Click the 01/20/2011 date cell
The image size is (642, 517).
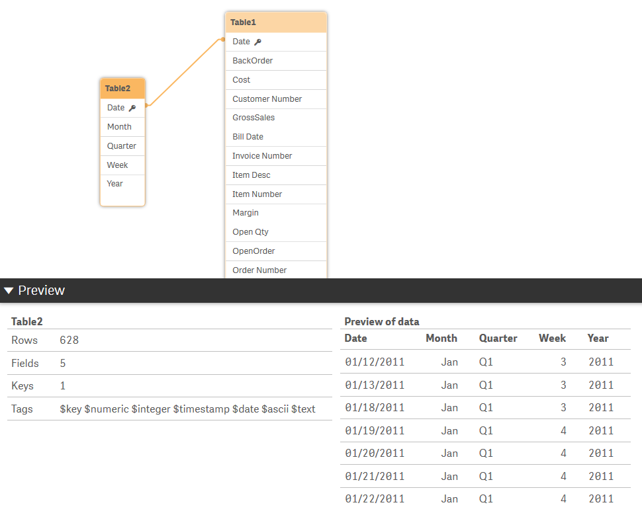[x=375, y=454]
